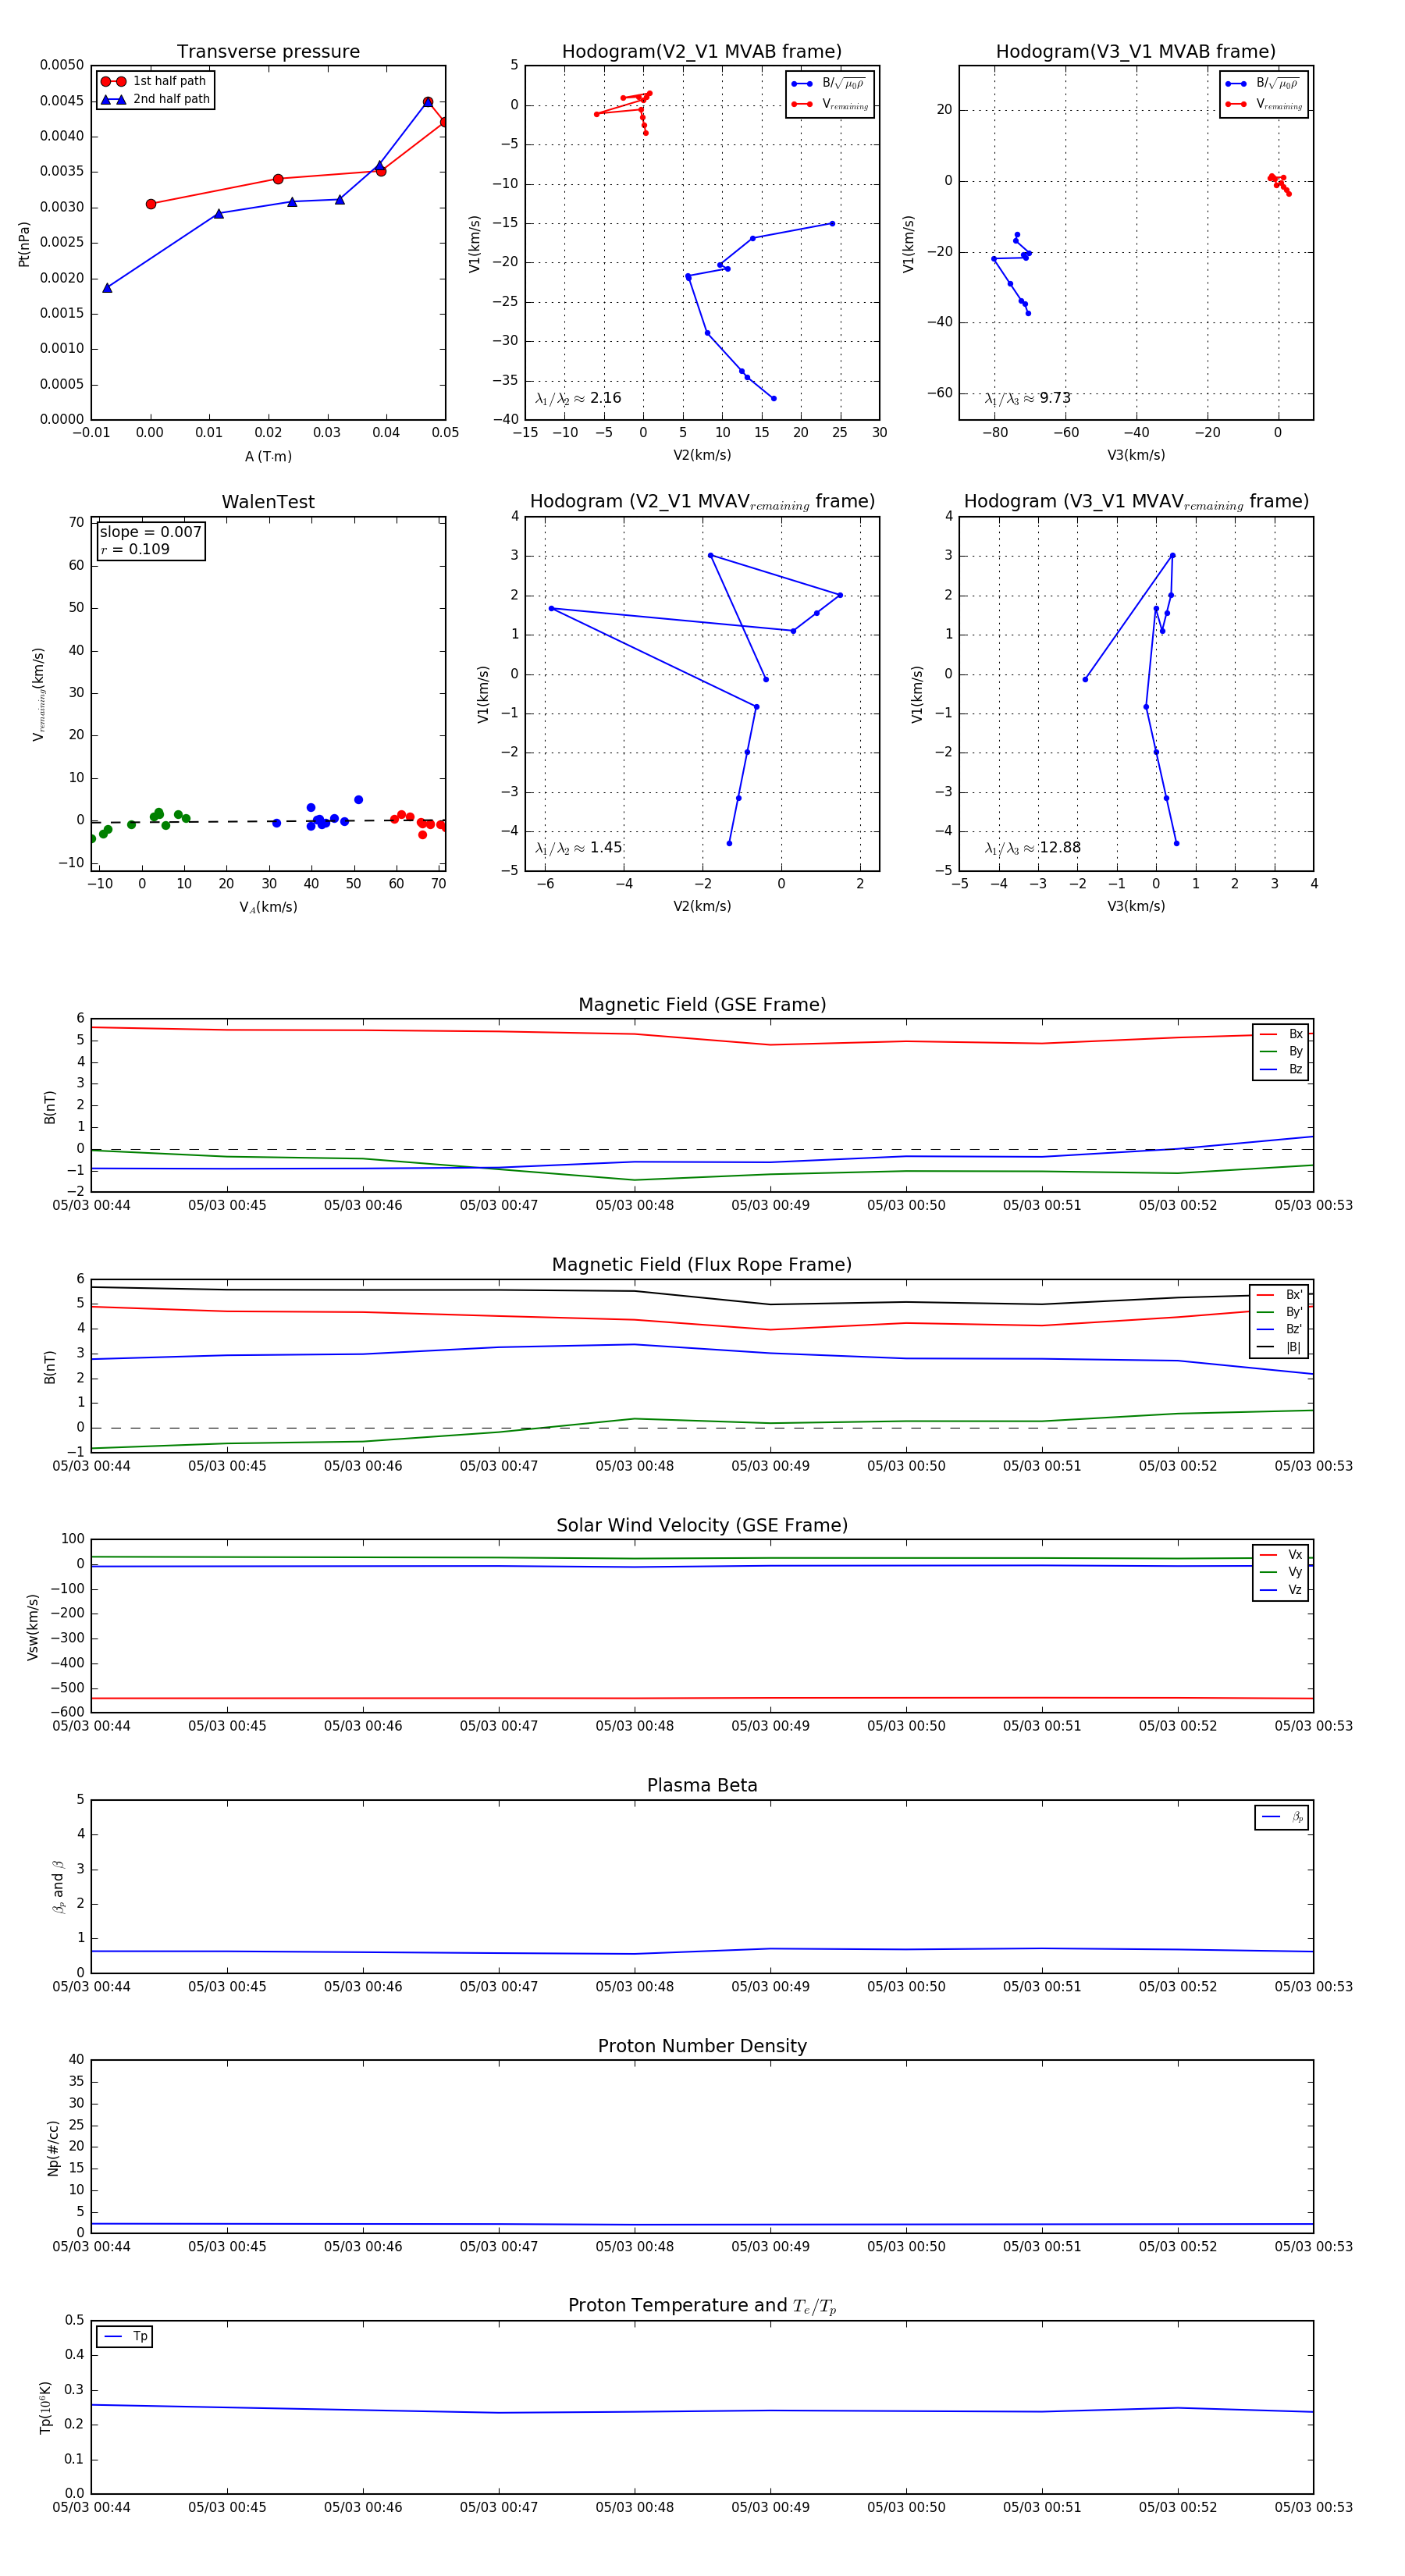1405x2576 pixels.
Task: Select the "1st half path" legend entry
Action: click(x=154, y=81)
